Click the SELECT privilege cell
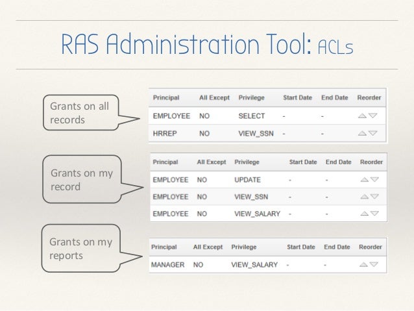 tap(252, 116)
